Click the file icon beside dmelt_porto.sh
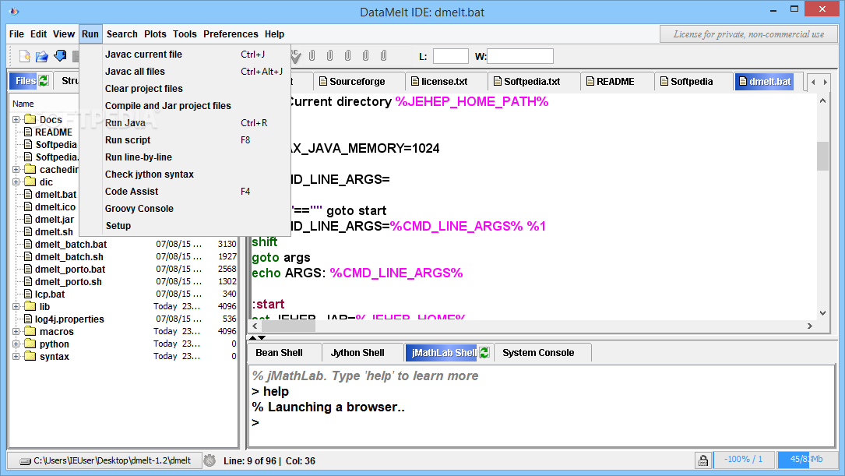 point(28,282)
